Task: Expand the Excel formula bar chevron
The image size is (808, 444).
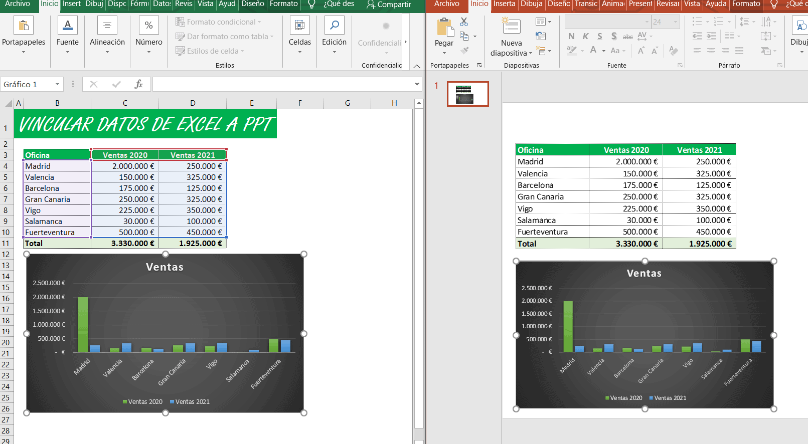Action: click(x=417, y=84)
